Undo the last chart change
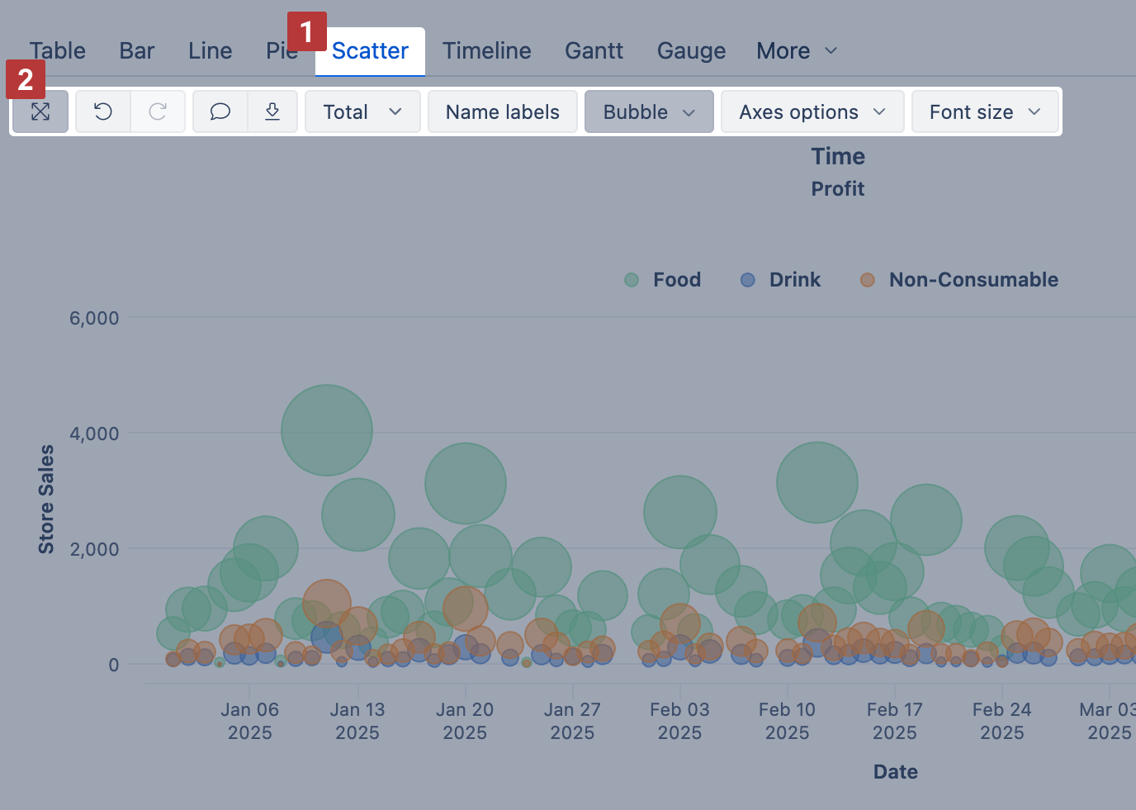 point(103,111)
